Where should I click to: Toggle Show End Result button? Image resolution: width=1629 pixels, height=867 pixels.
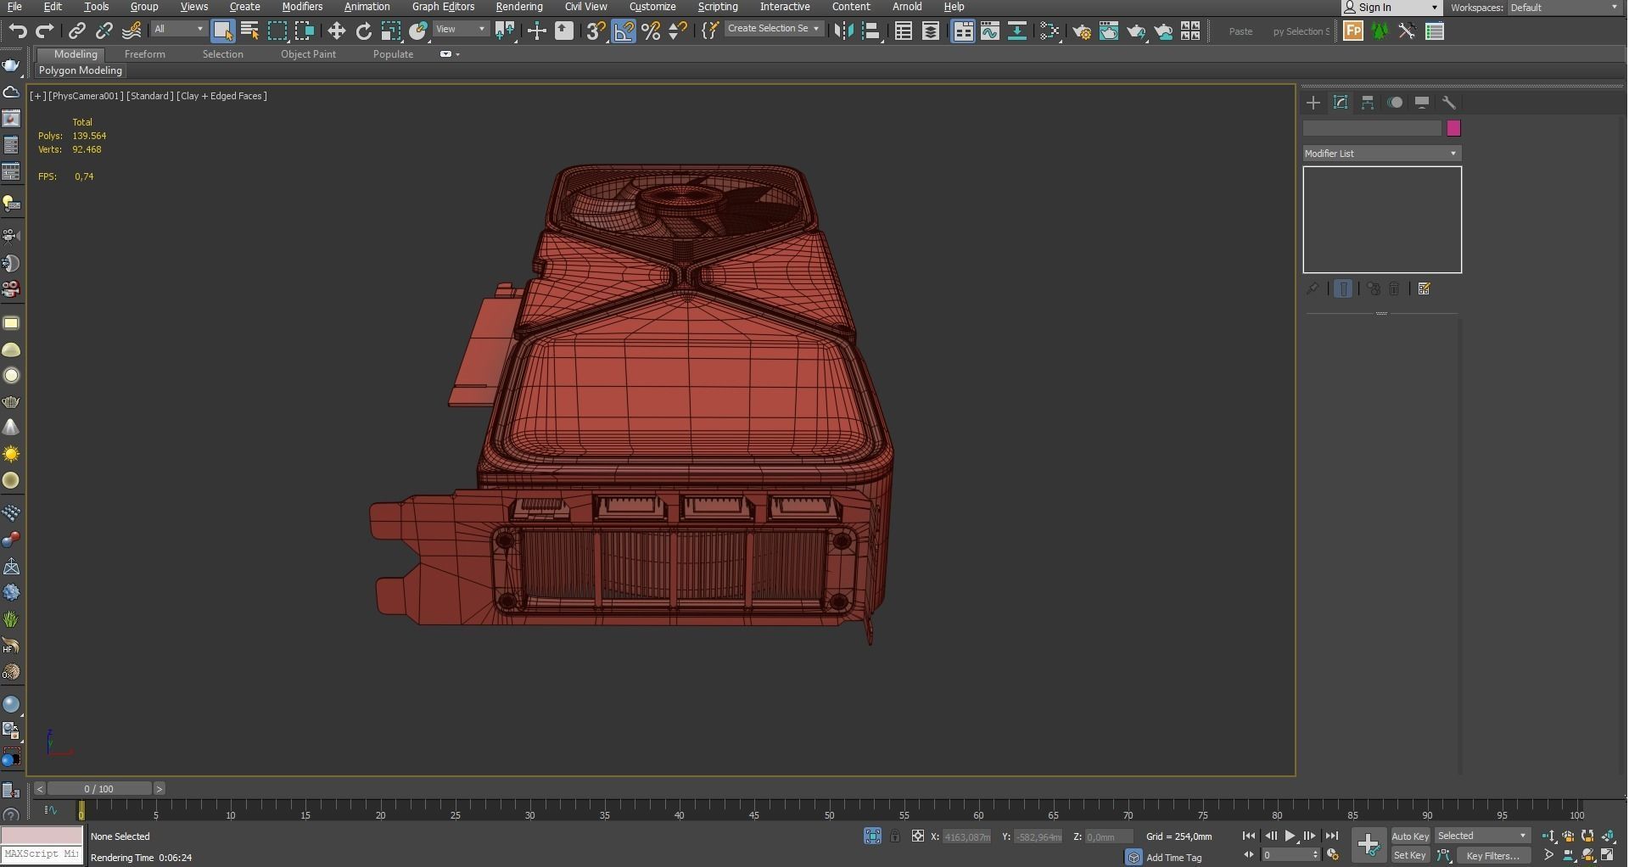coord(1343,289)
